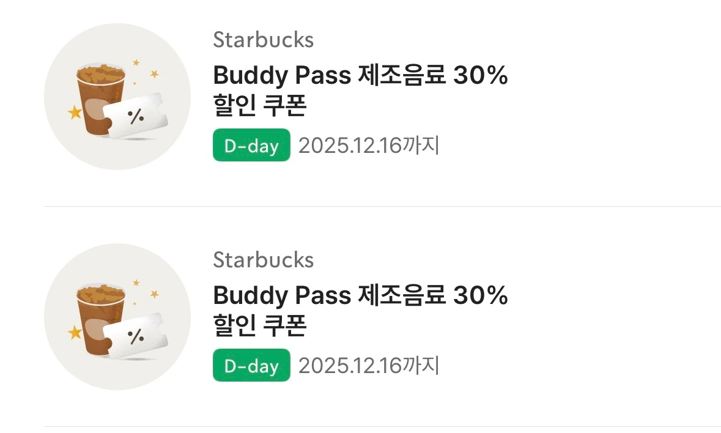
Task: Tap the percent ticket in the second coupon
Action: point(136,336)
